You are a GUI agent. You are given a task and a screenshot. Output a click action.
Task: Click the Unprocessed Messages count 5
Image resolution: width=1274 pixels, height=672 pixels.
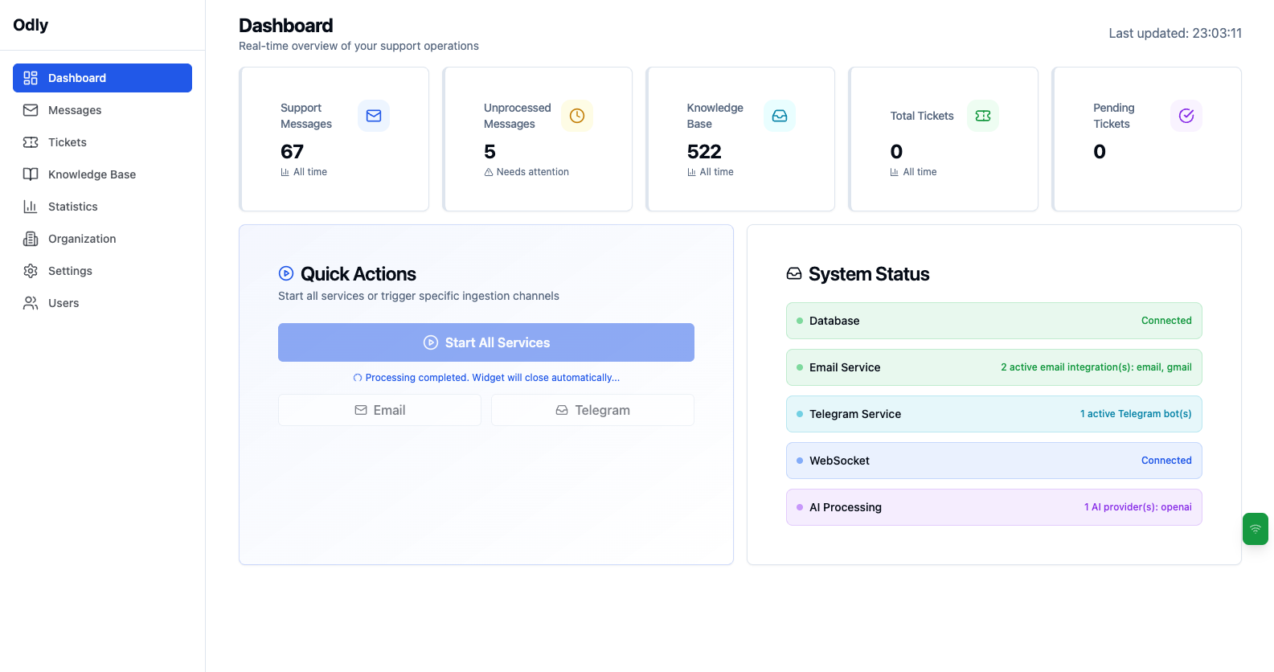[490, 152]
